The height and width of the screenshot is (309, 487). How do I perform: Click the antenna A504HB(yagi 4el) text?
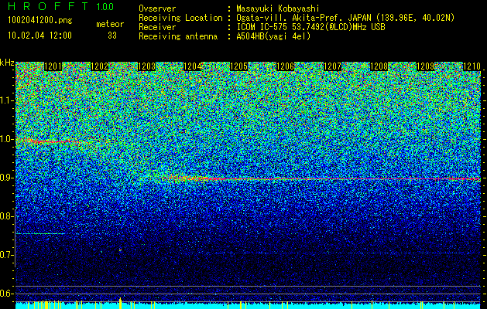pyautogui.click(x=273, y=36)
